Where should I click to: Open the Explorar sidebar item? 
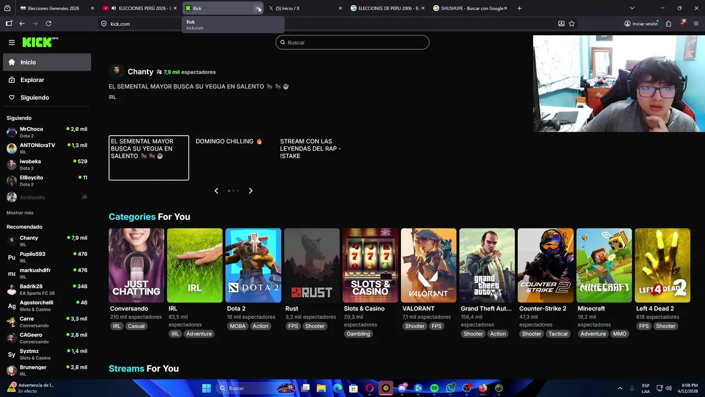point(47,80)
